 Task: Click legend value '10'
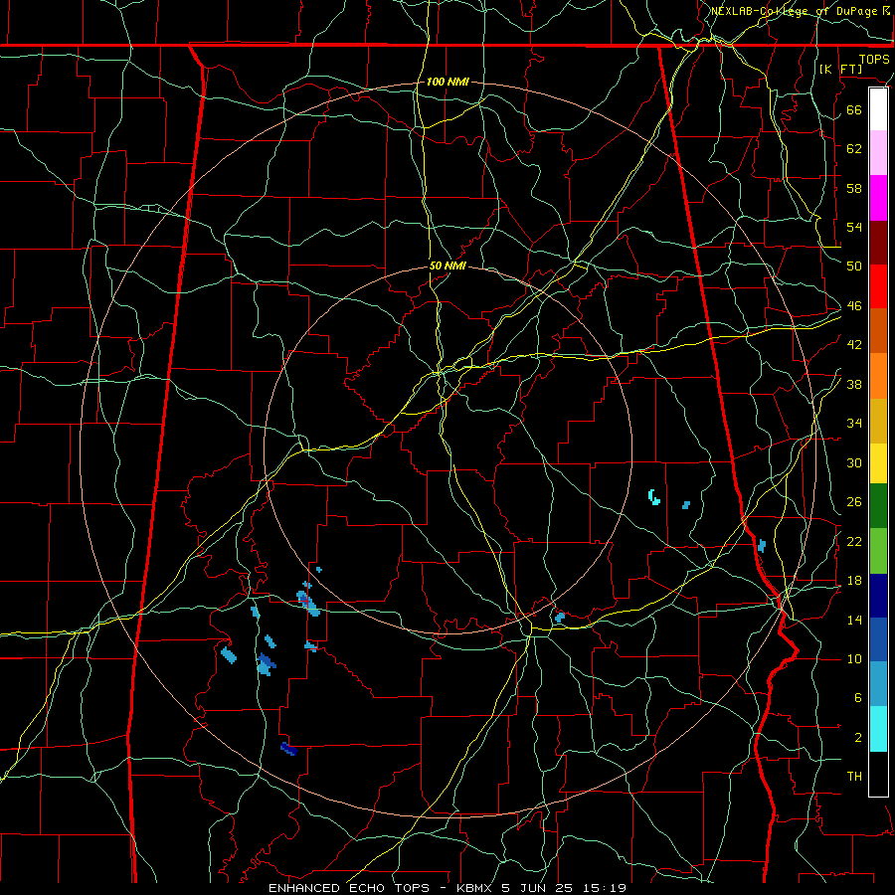pyautogui.click(x=854, y=658)
